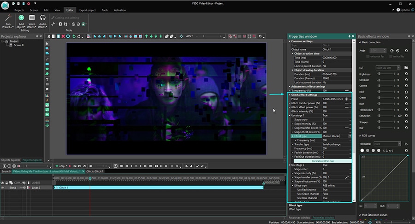The image size is (415, 224).
Task: Adjust the Brightness slider
Action: coord(387,74)
